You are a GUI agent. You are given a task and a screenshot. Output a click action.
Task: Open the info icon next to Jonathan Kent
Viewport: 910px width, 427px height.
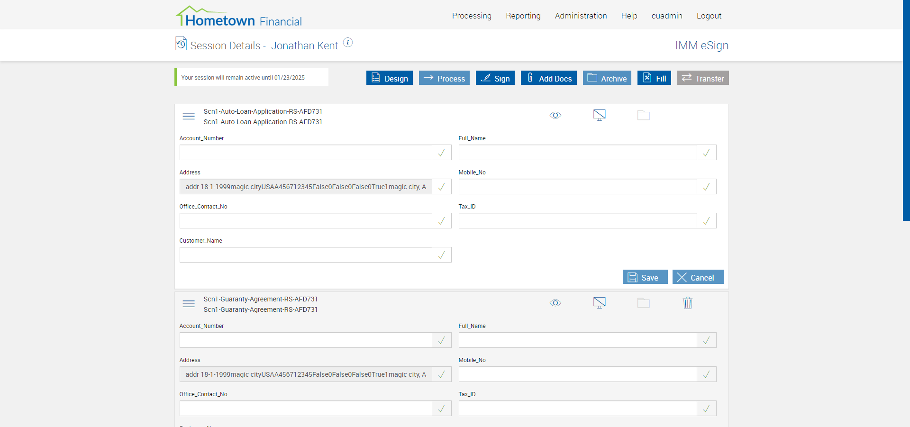coord(348,42)
